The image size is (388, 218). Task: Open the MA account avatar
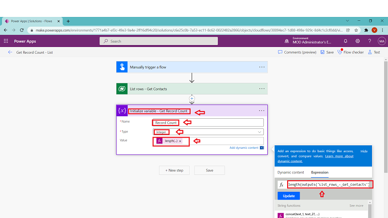pyautogui.click(x=382, y=41)
